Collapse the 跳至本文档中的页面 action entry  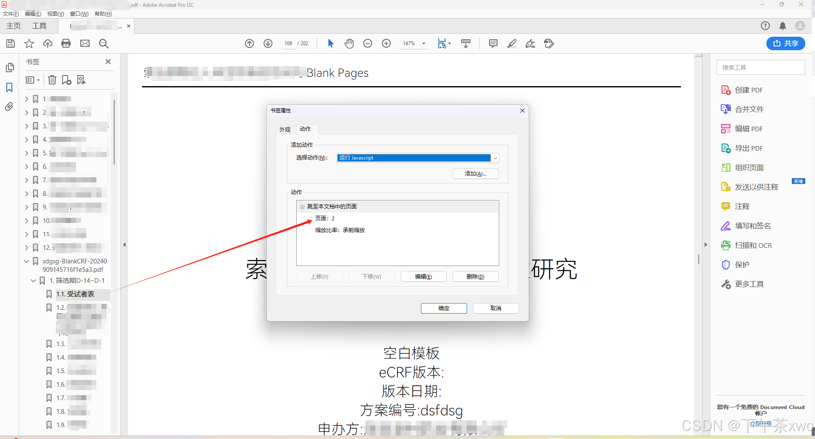[303, 206]
